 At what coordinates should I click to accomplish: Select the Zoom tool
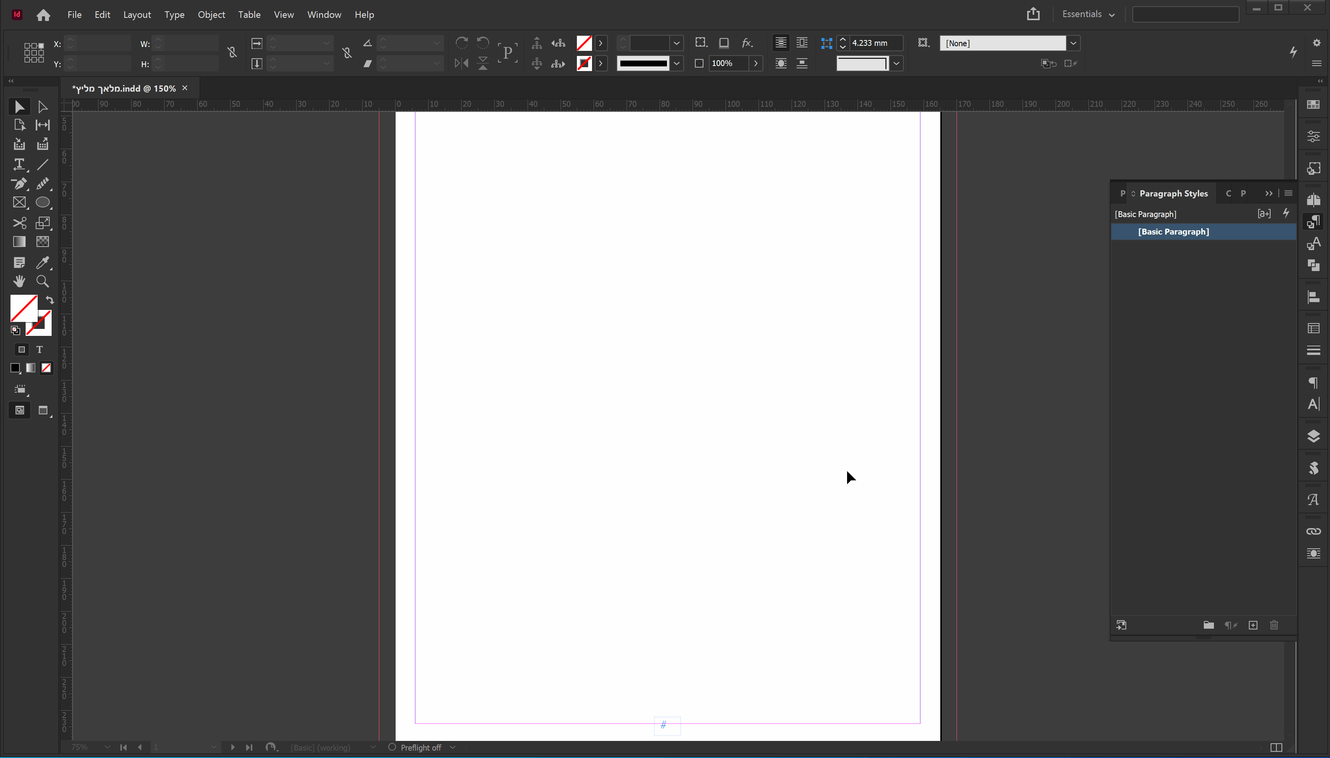click(43, 282)
